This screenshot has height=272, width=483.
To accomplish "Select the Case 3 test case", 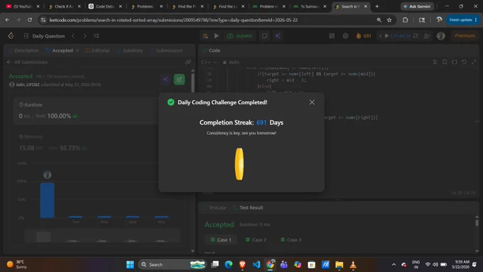I will pos(291,239).
